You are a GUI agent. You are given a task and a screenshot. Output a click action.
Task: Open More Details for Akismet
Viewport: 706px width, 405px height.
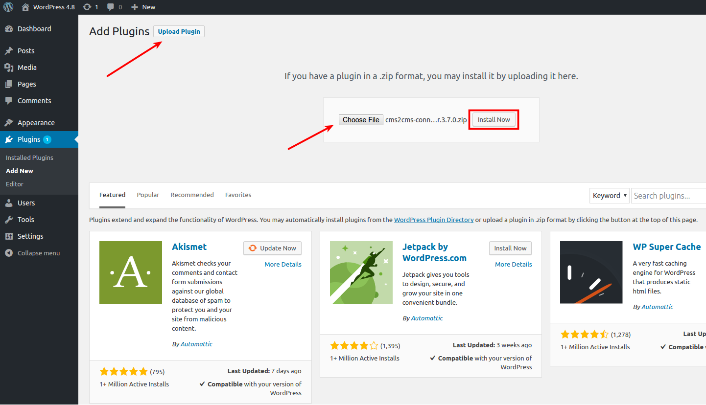pos(283,264)
